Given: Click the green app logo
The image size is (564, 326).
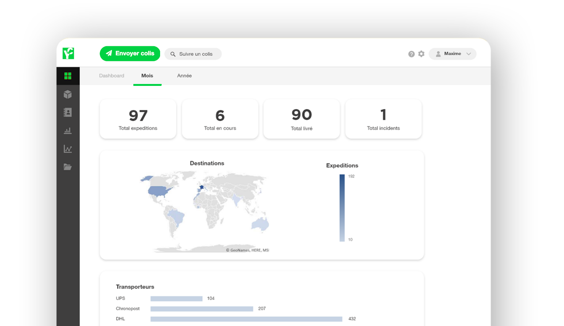Looking at the screenshot, I should [x=68, y=53].
